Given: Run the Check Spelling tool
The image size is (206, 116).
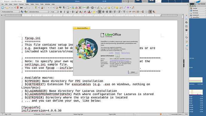Looking at the screenshot, I should (x=60, y=8).
